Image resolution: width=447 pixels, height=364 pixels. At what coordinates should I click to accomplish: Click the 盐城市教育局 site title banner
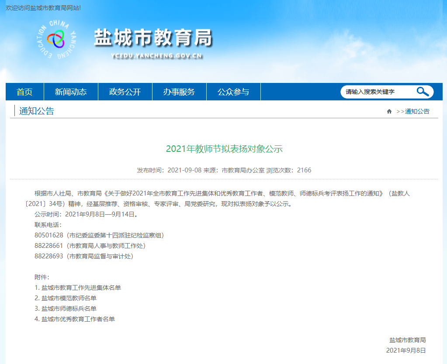153,38
